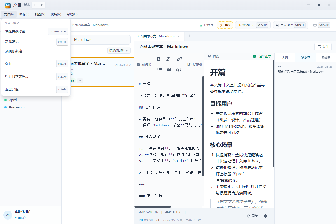336x224 pixels.
Task: Click the version 1.0.0 badge
Action: click(x=38, y=5)
